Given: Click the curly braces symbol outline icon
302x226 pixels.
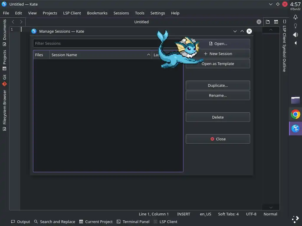Looking at the screenshot, I should [285, 21].
